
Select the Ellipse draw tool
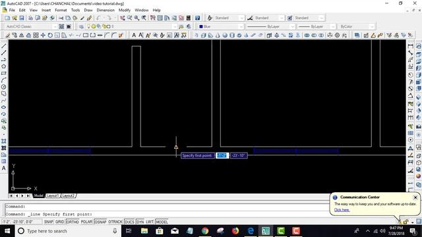[4, 107]
